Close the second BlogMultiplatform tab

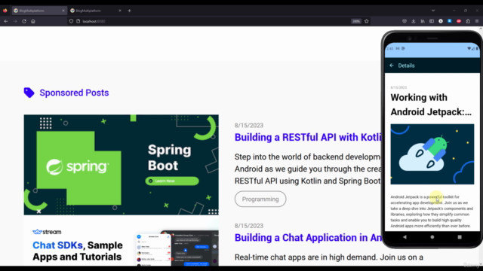coord(120,11)
